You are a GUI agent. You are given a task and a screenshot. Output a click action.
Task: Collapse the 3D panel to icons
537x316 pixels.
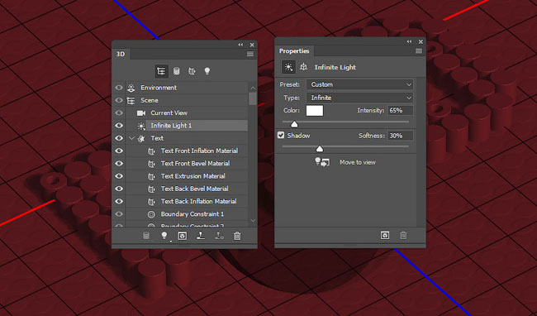coord(240,45)
